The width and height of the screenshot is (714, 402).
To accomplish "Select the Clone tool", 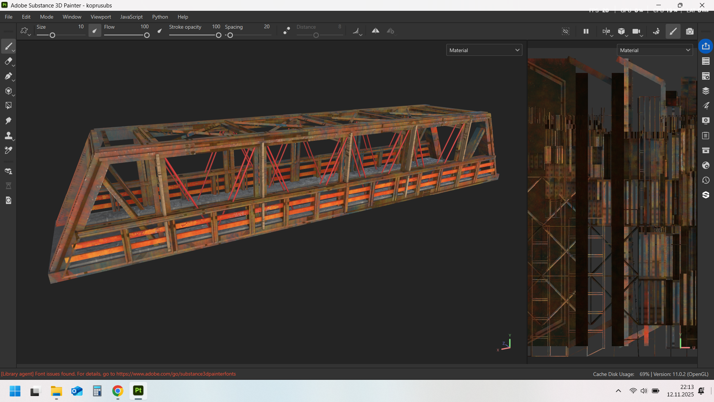I will point(8,135).
